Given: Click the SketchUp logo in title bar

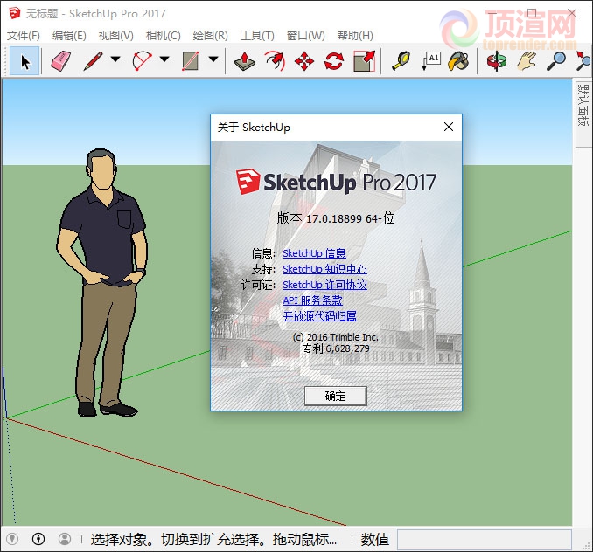Looking at the screenshot, I should point(15,14).
